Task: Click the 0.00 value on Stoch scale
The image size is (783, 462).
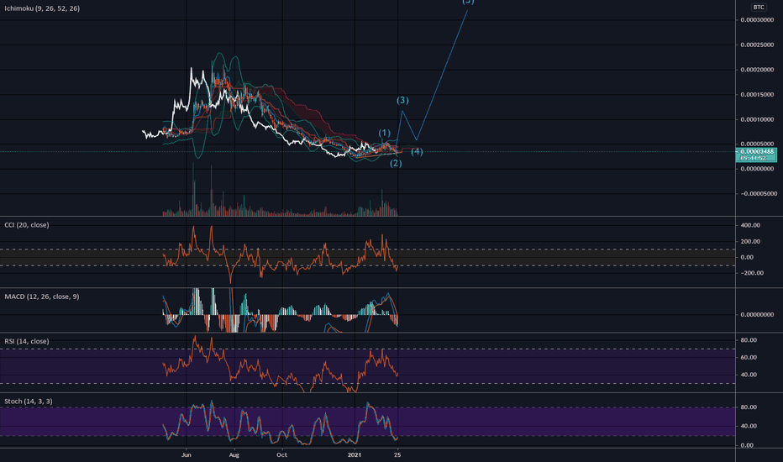Action: click(747, 445)
